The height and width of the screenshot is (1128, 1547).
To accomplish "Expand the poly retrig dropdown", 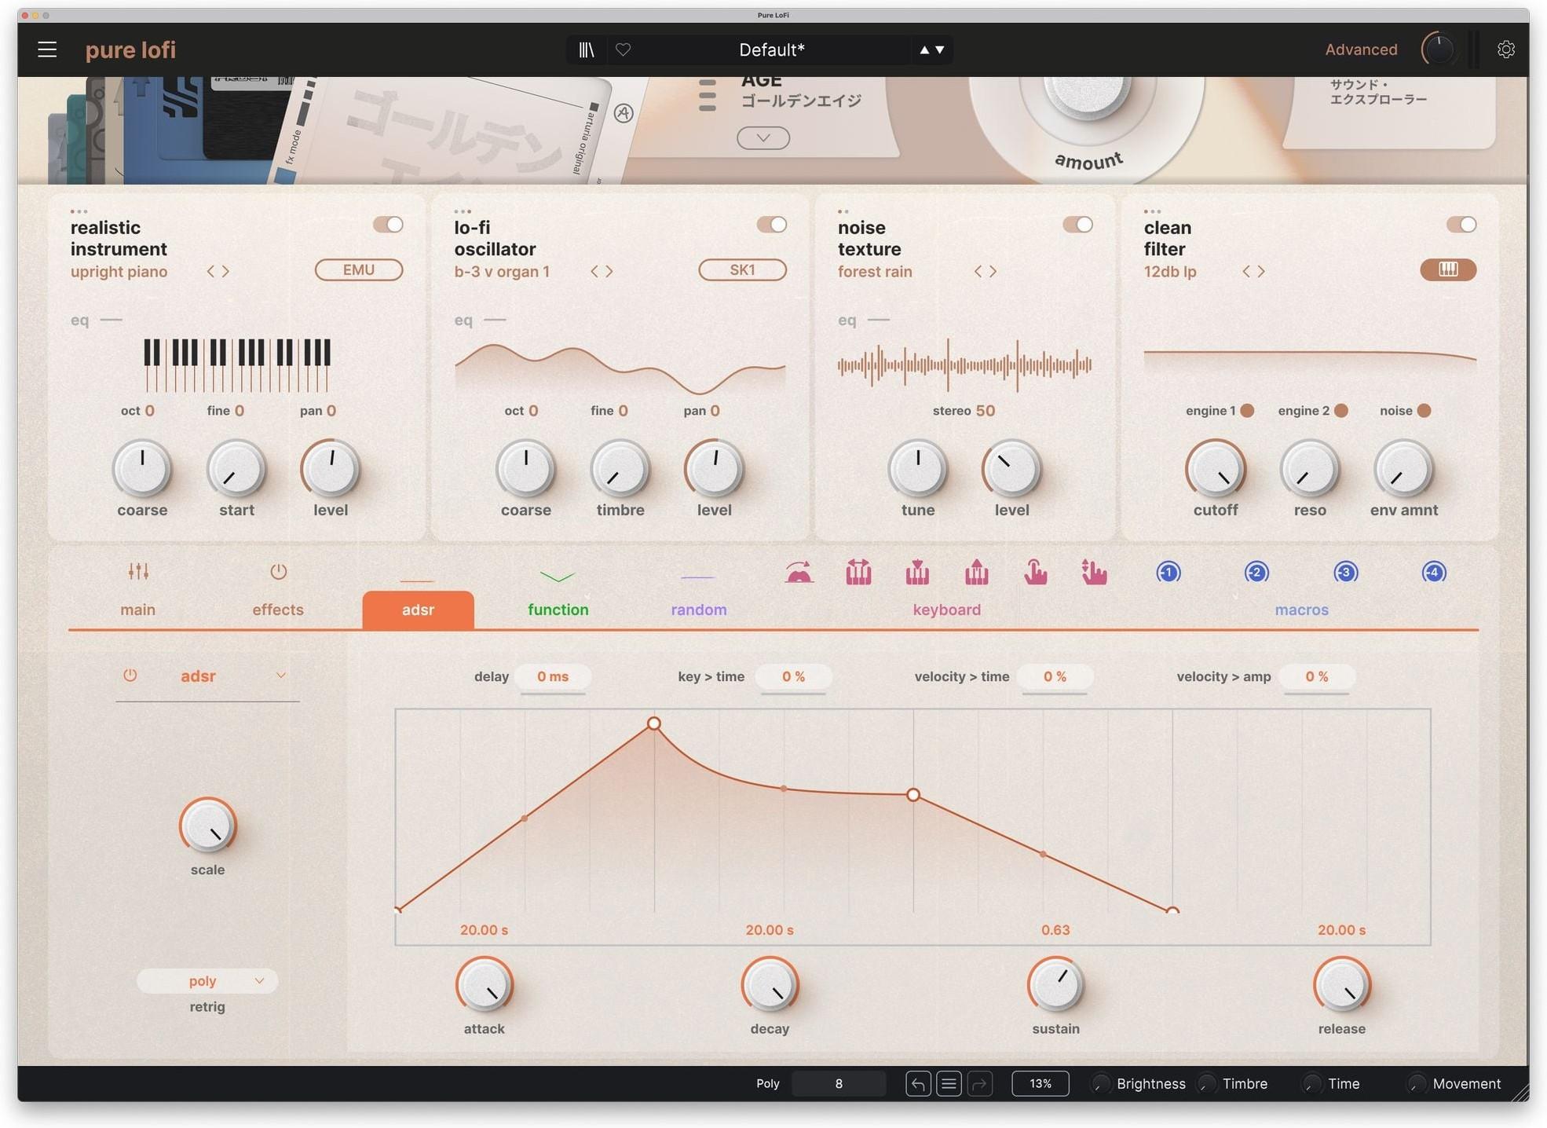I will tap(207, 980).
